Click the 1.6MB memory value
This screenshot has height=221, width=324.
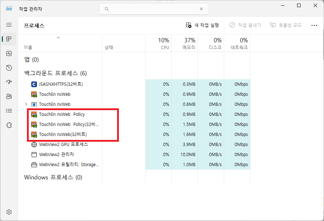click(x=189, y=135)
